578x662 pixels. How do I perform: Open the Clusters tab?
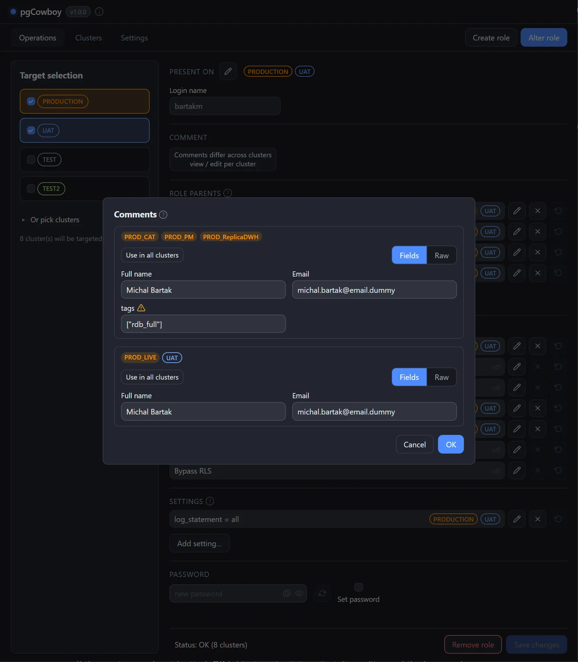(x=88, y=38)
